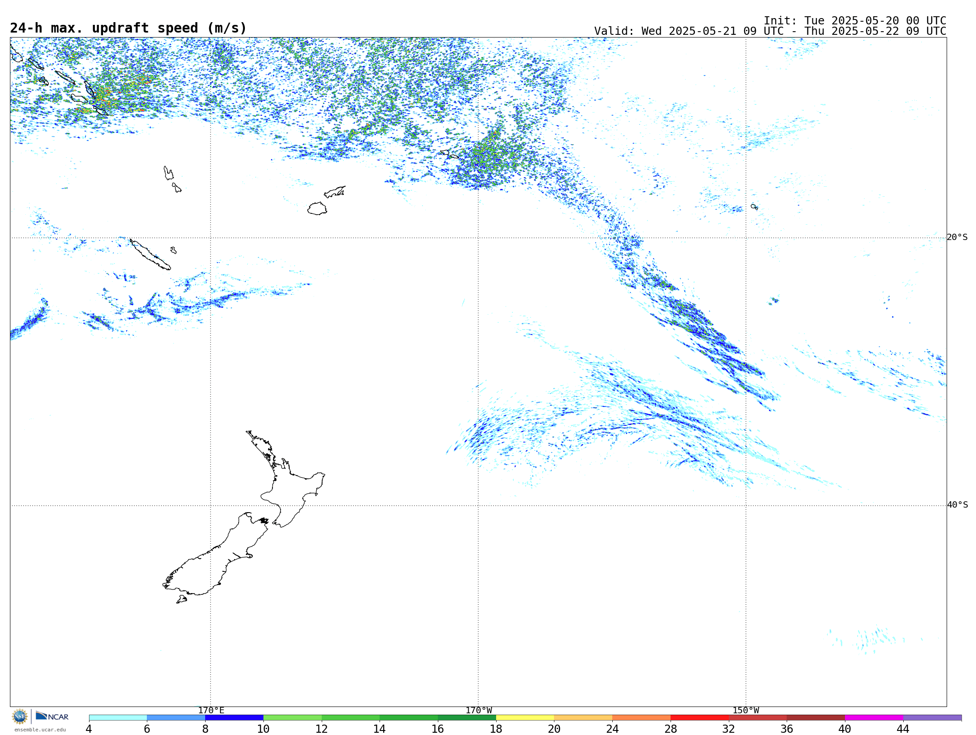Click the New Caledonia island outline
Screen dimensions: 976x735
pos(150,255)
